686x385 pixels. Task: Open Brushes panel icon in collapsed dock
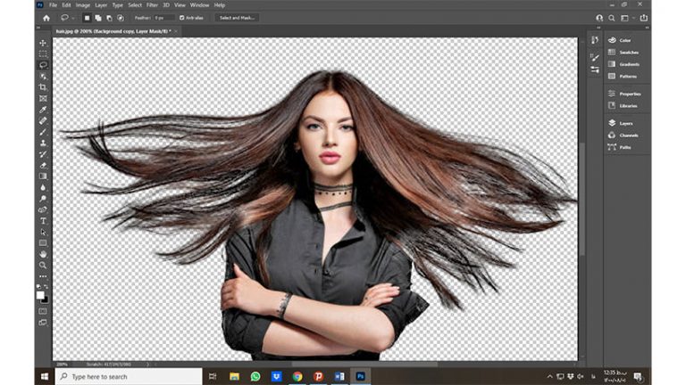[595, 57]
